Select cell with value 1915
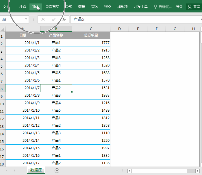202x175 pixels. (91, 50)
